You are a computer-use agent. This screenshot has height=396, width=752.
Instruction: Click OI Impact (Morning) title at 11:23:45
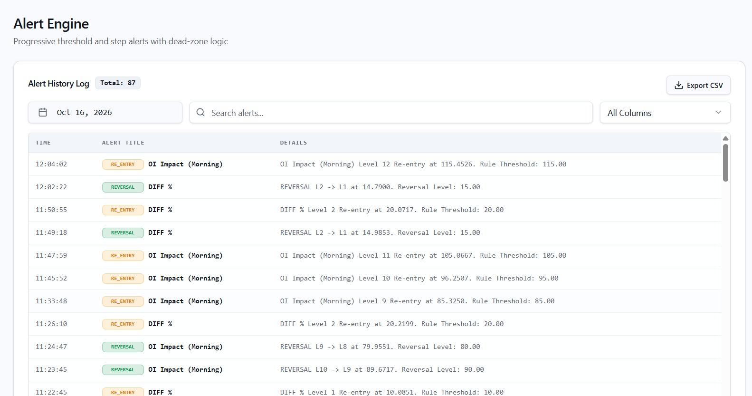[x=185, y=370]
